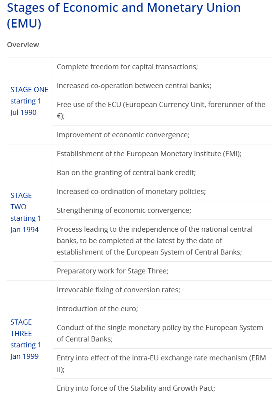Select the Improvement of economic convergence row
The width and height of the screenshot is (277, 395).
point(123,135)
